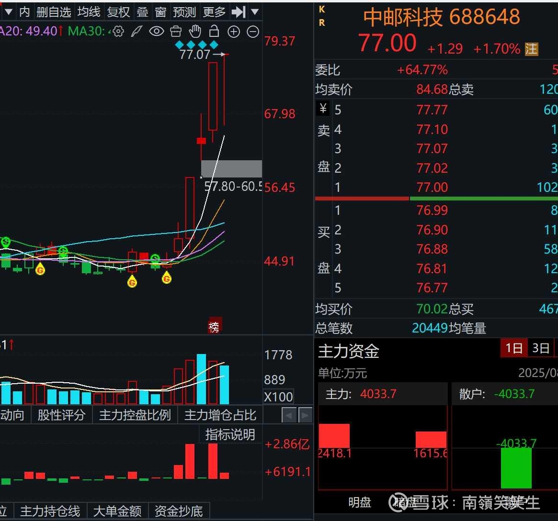Click the 均卖价 value 84.68
The height and width of the screenshot is (521, 558).
tap(432, 89)
